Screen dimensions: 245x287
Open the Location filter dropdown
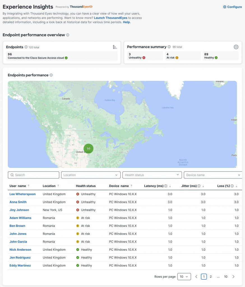click(x=91, y=175)
